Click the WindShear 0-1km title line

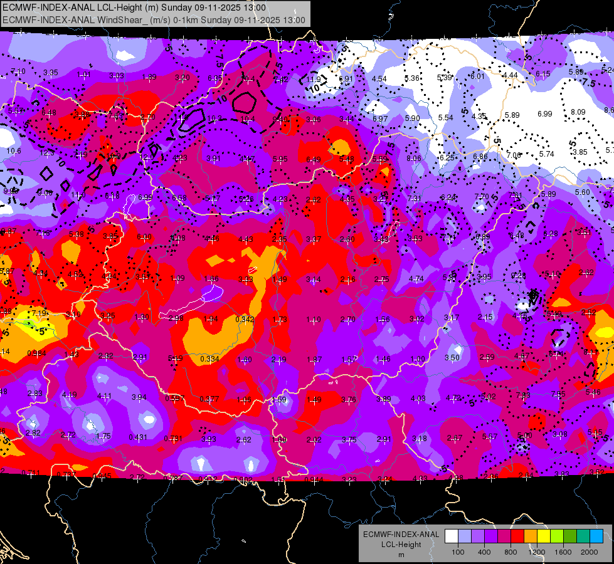[154, 20]
